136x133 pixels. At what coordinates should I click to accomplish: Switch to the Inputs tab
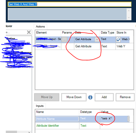click(40, 106)
